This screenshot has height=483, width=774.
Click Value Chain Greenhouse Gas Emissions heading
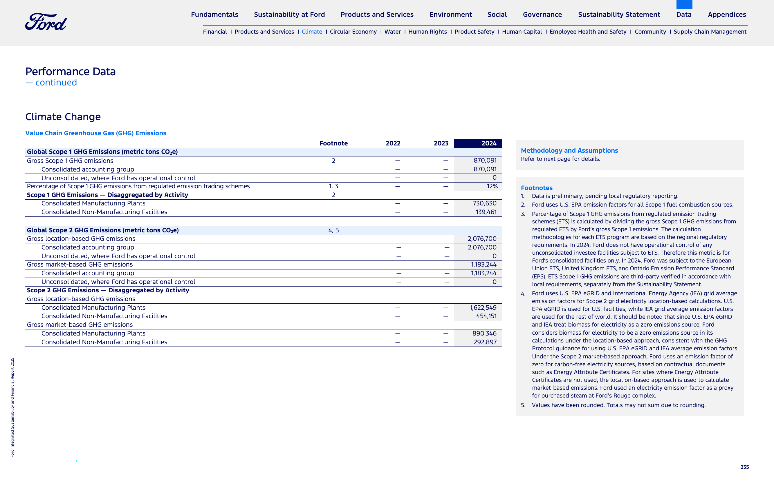pyautogui.click(x=96, y=133)
